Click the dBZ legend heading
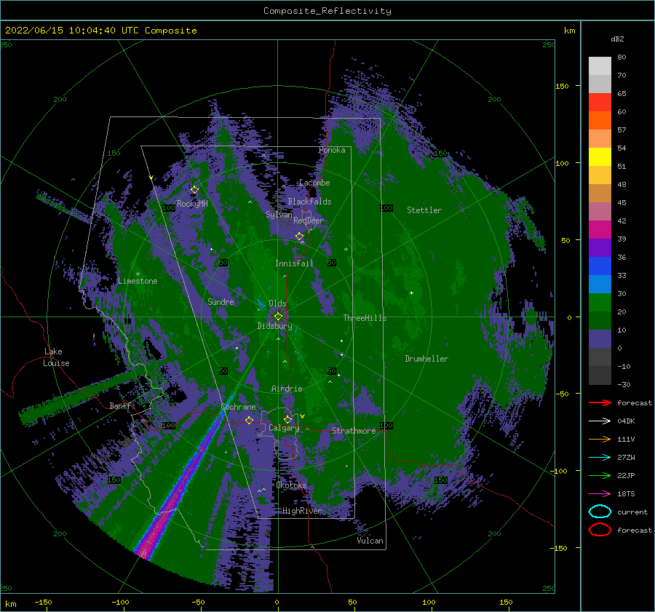The image size is (655, 612). tap(617, 39)
